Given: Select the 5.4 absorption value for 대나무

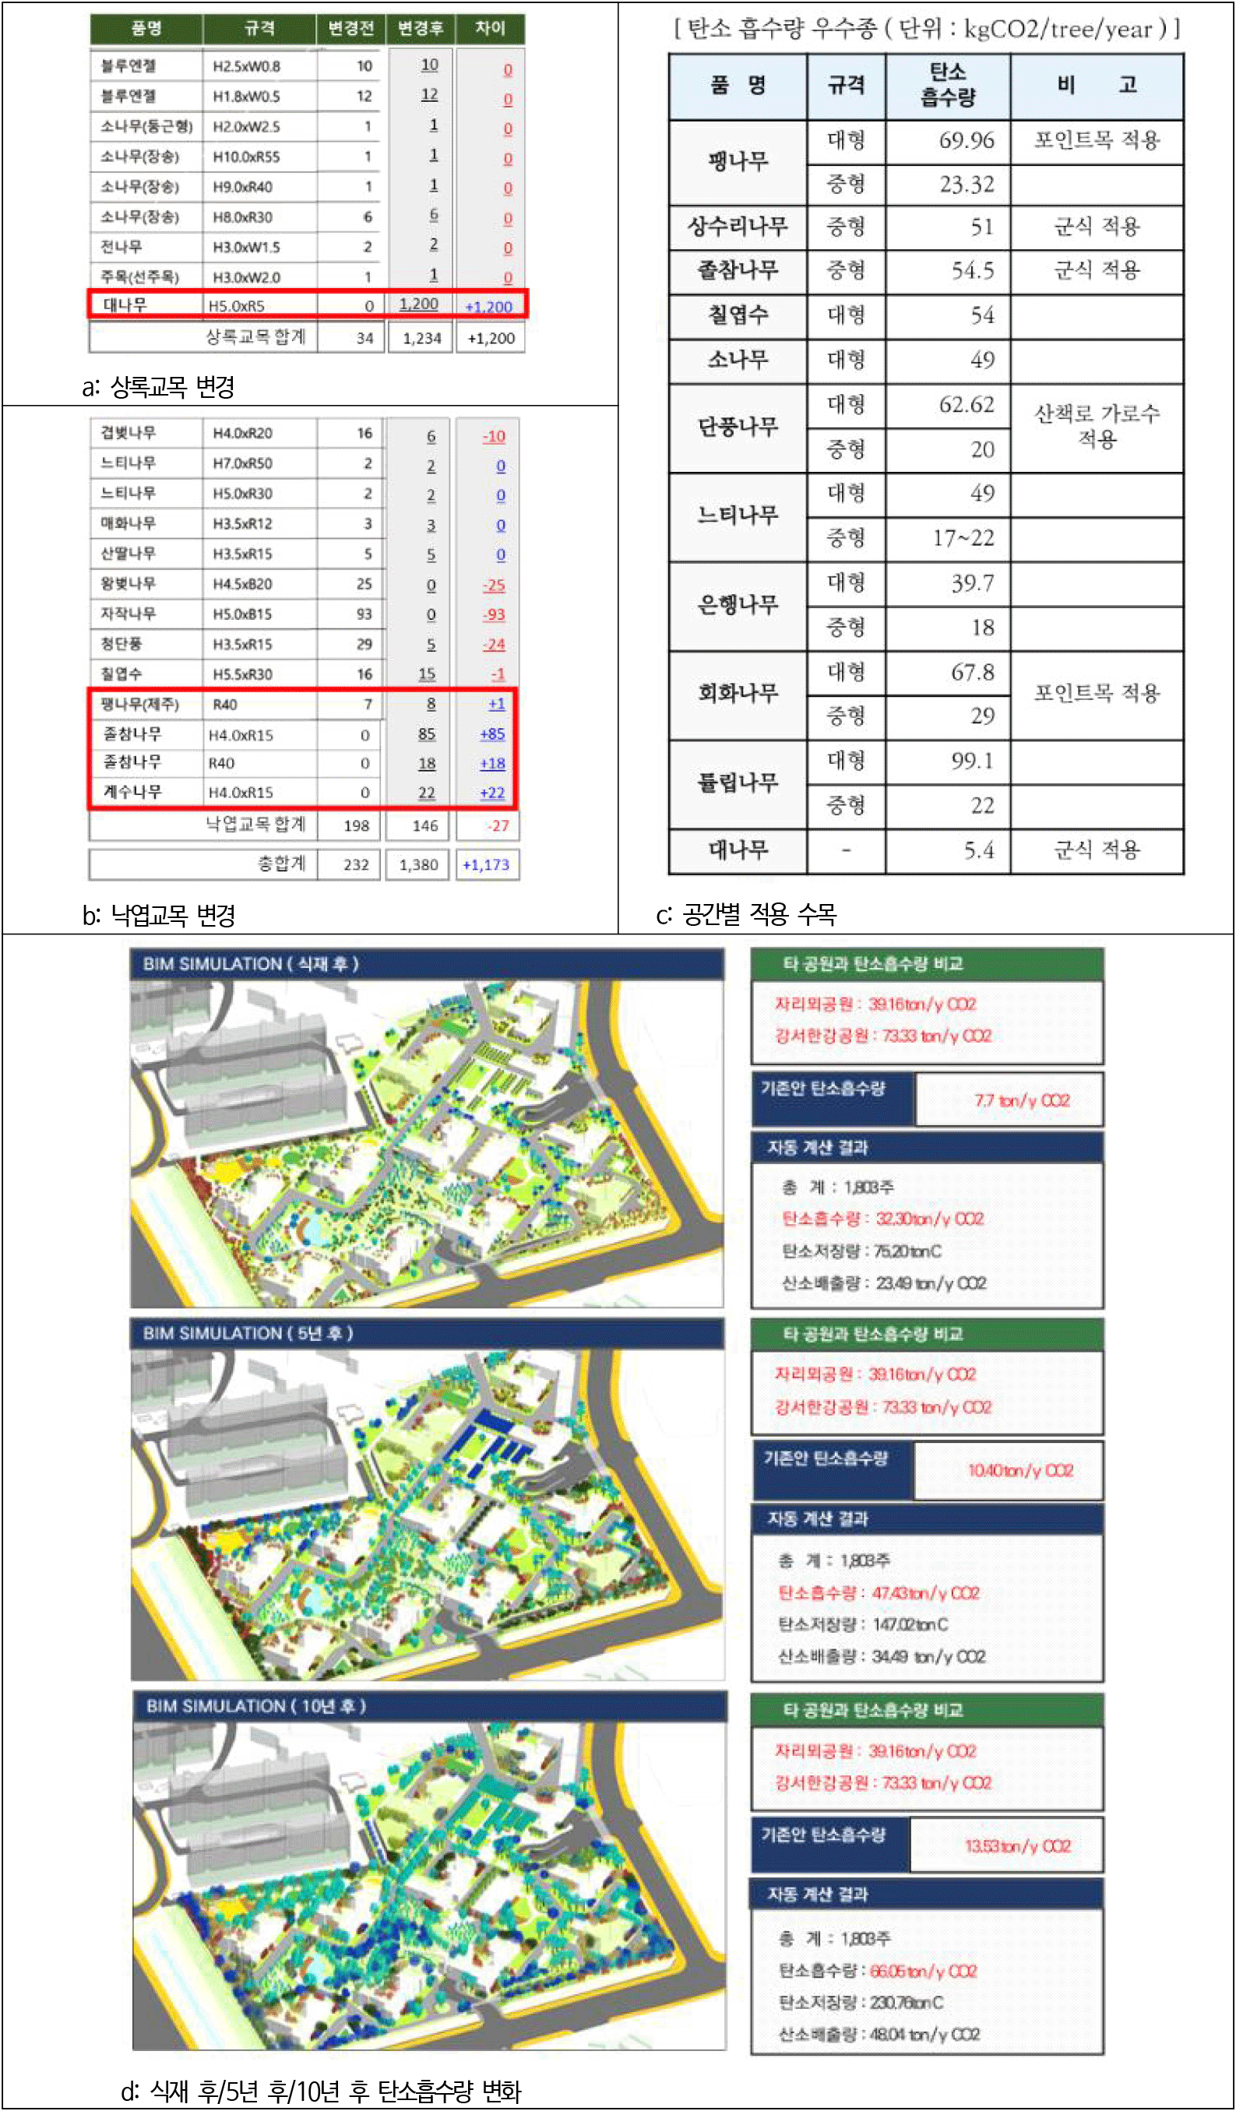Looking at the screenshot, I should pos(978,850).
